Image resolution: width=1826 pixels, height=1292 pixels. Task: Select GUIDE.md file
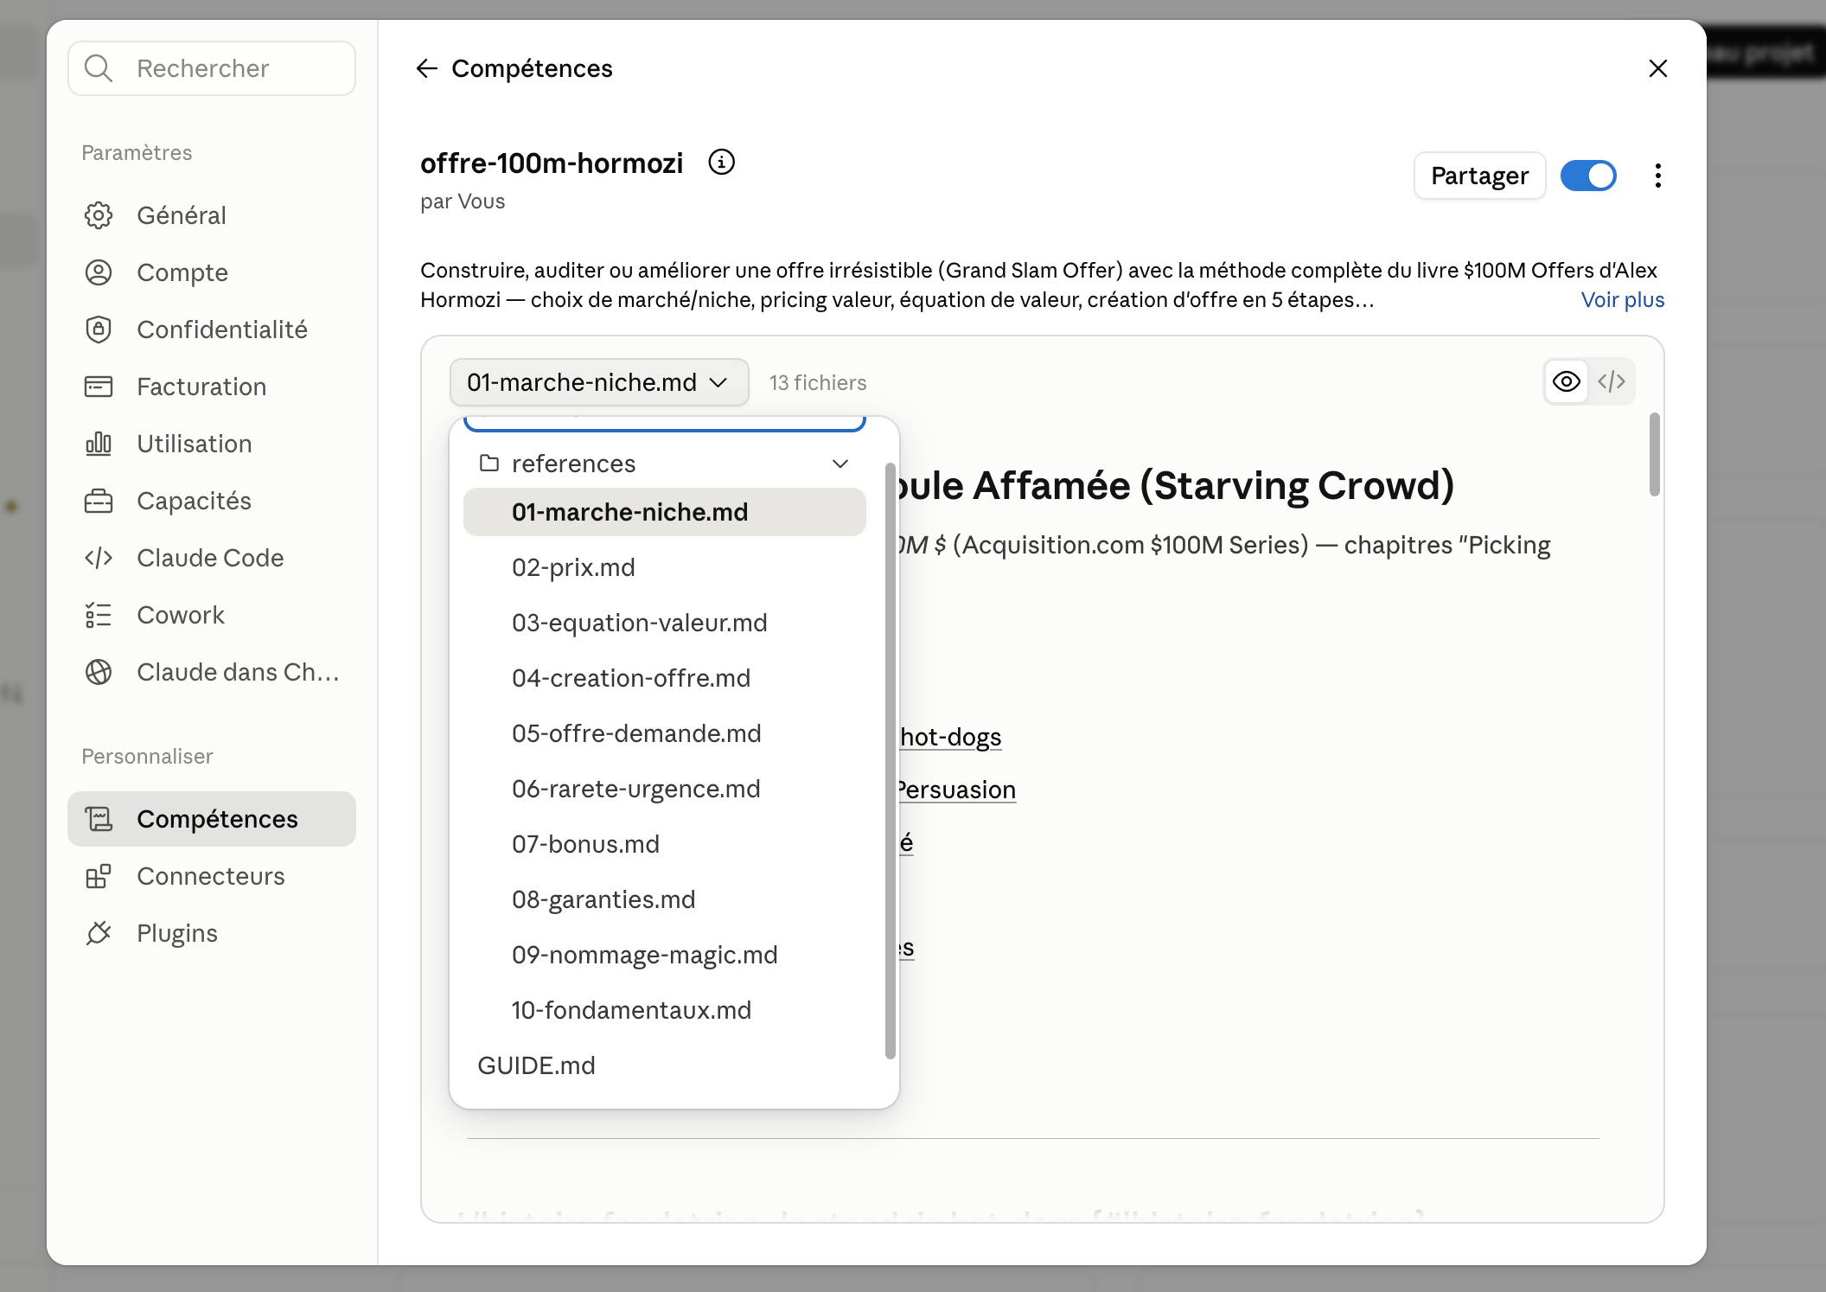[664, 1065]
